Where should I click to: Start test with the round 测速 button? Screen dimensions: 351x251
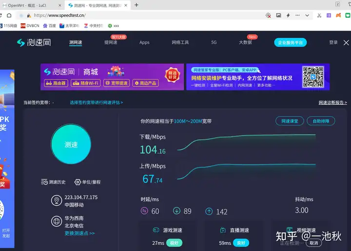point(71,144)
